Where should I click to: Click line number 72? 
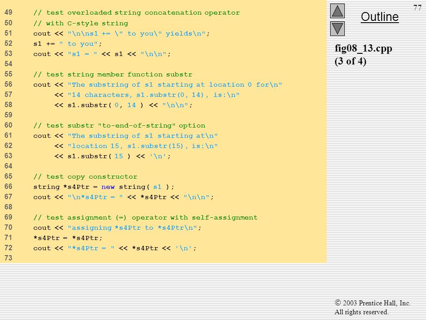[x=8, y=248]
